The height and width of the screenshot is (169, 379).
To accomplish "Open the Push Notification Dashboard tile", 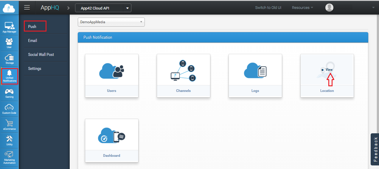I will click(112, 140).
